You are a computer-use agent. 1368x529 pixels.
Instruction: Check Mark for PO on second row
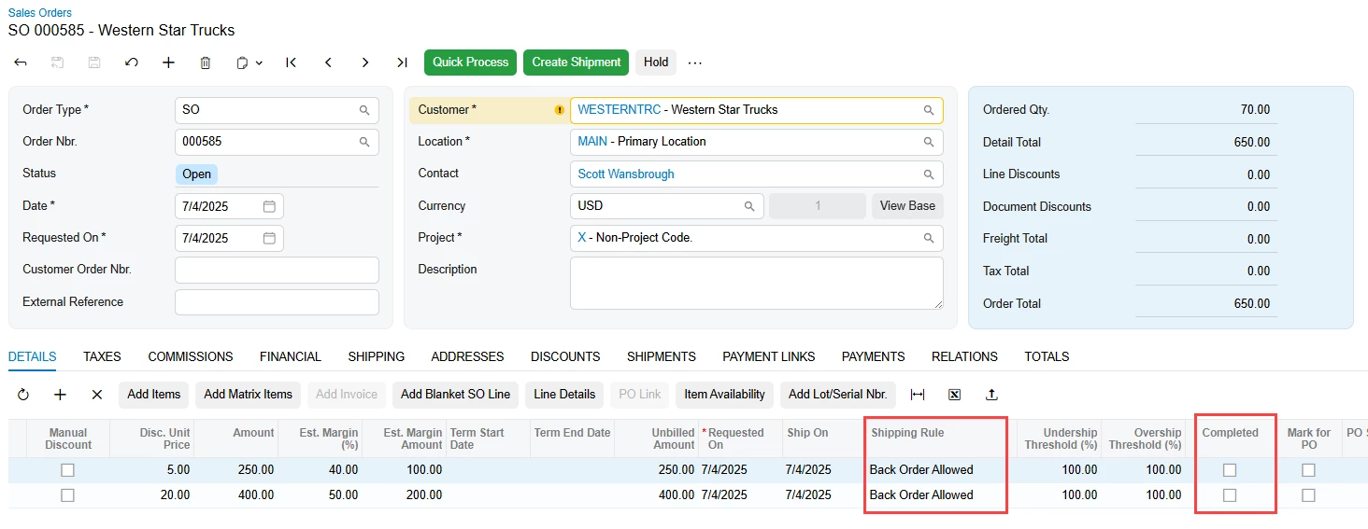click(1308, 495)
